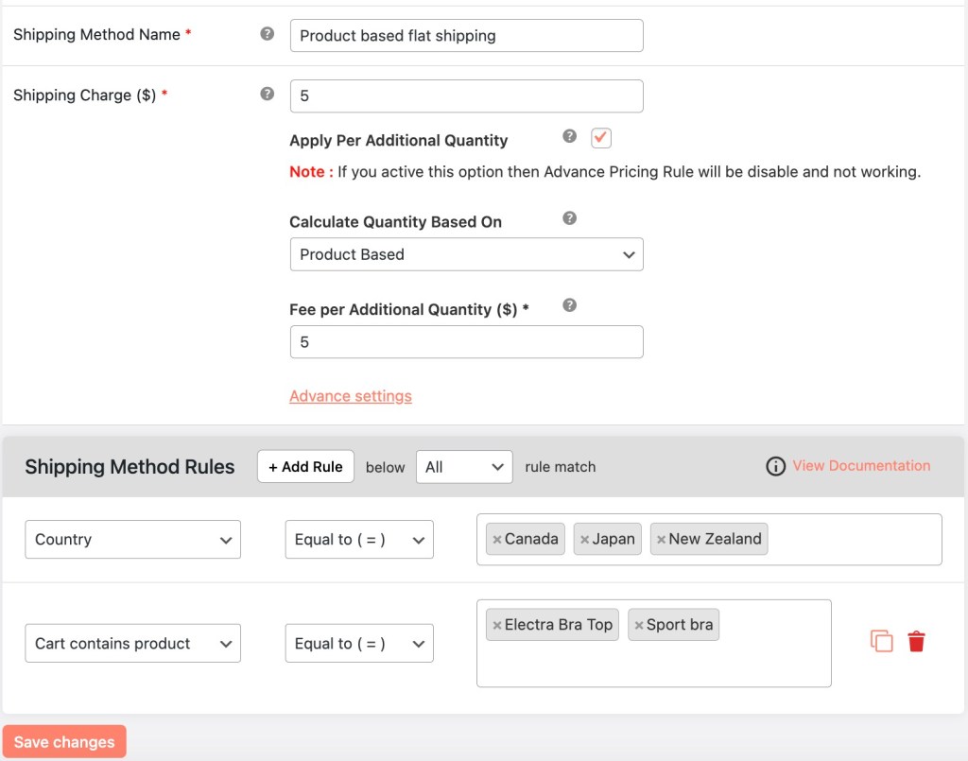This screenshot has height=761, width=968.
Task: Open the Country condition dropdown
Action: (x=132, y=540)
